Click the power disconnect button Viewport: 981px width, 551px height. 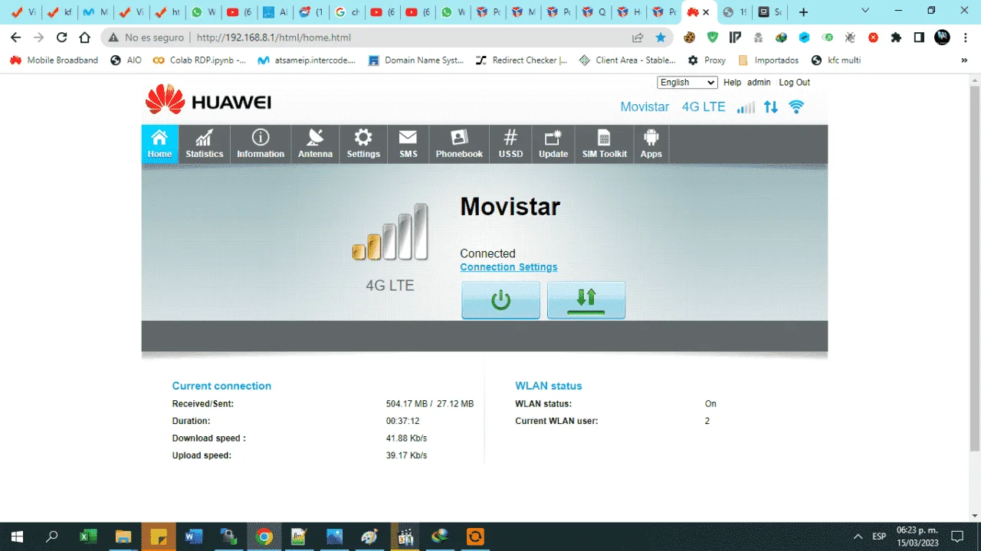tap(500, 299)
